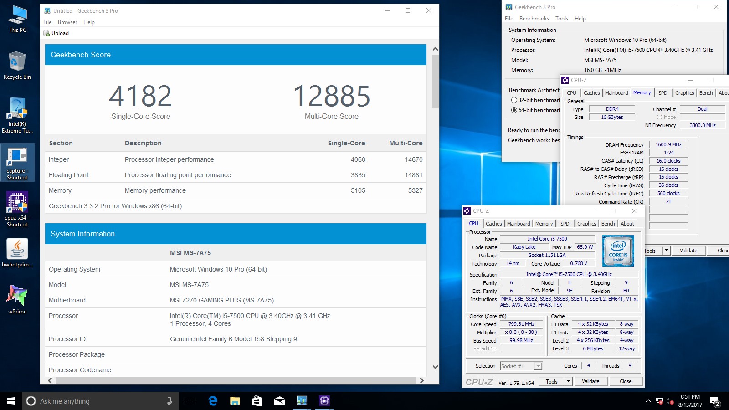Switch to Caches tab in front CPU-Z
The height and width of the screenshot is (410, 729).
coord(493,224)
